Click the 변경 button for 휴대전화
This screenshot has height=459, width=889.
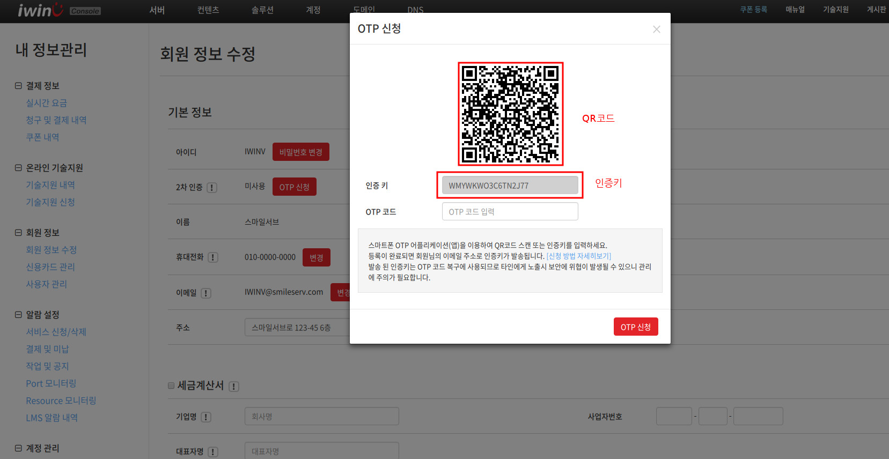pyautogui.click(x=317, y=257)
